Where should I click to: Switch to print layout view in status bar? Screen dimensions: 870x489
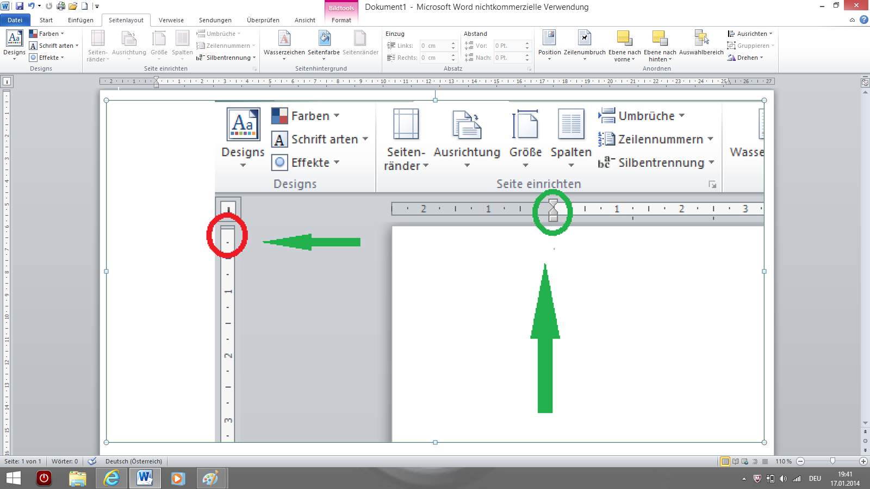(725, 461)
